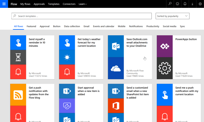
Task: Click the download arrow icon
Action: tap(192, 4)
